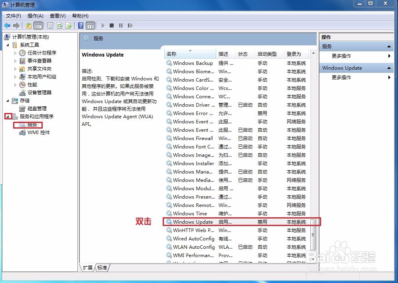Open the 查看(V) menu

[57, 16]
